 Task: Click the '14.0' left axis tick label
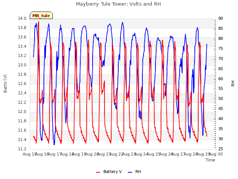(22, 18)
